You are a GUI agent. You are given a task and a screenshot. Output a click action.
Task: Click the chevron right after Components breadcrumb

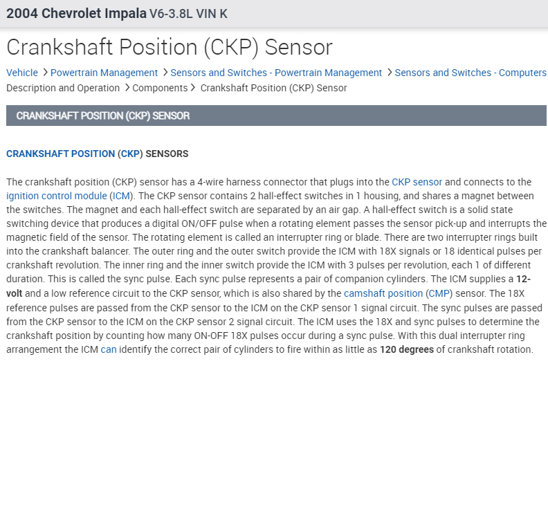[194, 88]
